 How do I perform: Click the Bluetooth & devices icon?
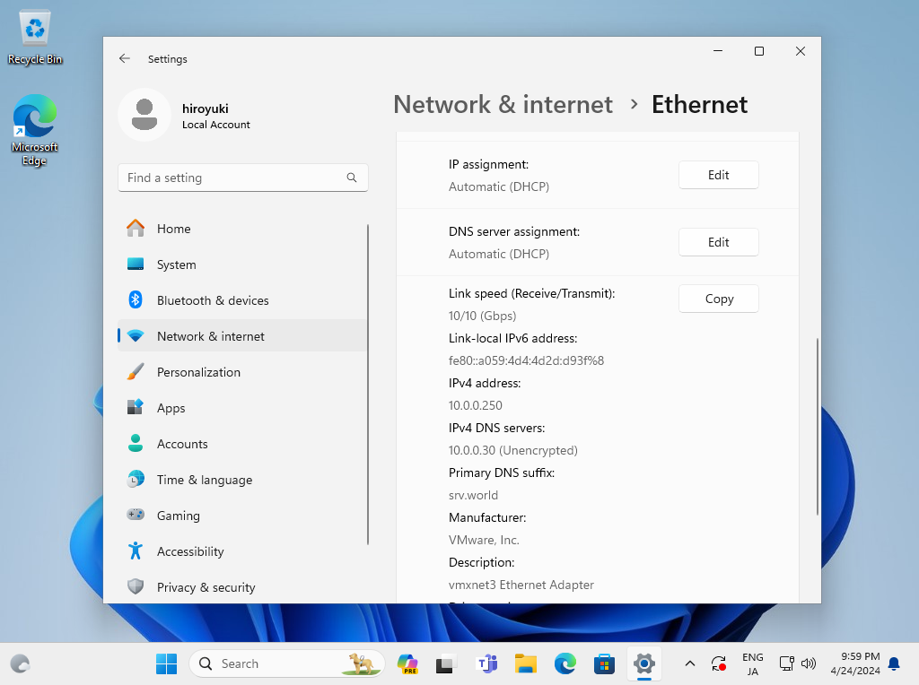(x=136, y=300)
